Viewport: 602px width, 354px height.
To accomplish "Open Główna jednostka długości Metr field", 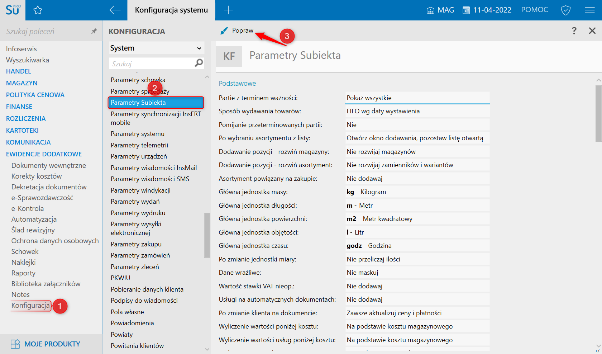I will click(x=417, y=206).
